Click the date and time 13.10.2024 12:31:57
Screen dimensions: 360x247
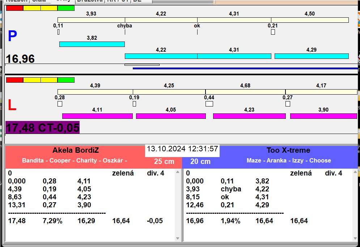coord(182,149)
